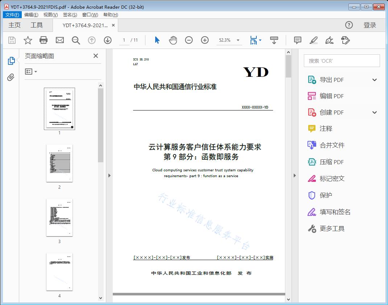Open the sticky note comment tool

[297, 40]
